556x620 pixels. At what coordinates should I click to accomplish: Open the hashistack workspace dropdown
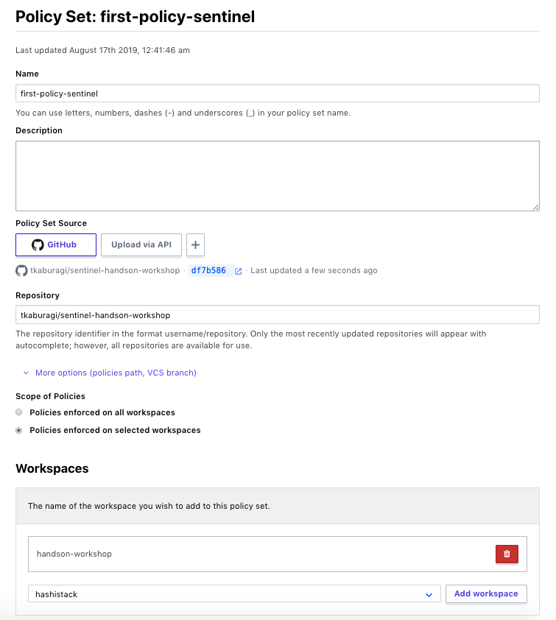228,594
